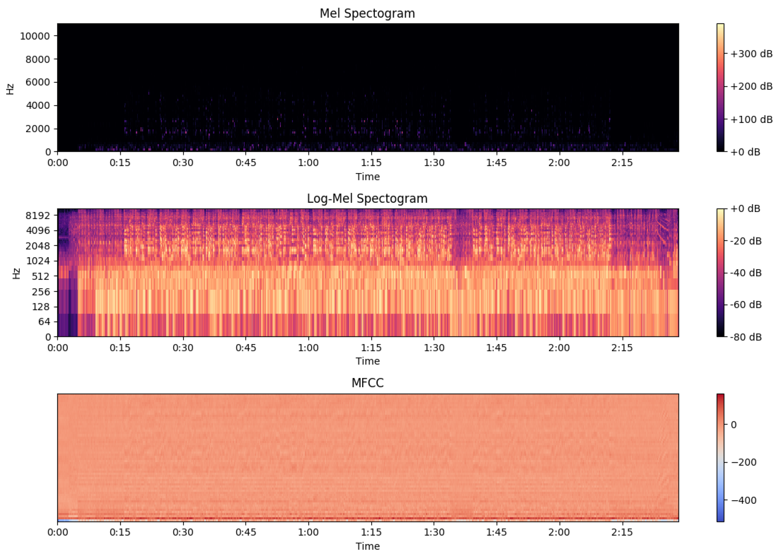This screenshot has width=778, height=555.
Task: Click the 1:30 tick under Log-Mel plot
Action: 434,347
